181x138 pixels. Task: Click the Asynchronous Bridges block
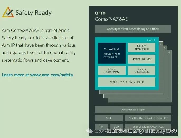point(133,109)
